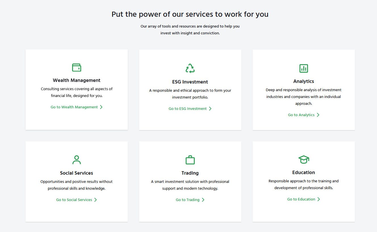Image resolution: width=377 pixels, height=232 pixels.
Task: Click the Education card heading
Action: [304, 172]
